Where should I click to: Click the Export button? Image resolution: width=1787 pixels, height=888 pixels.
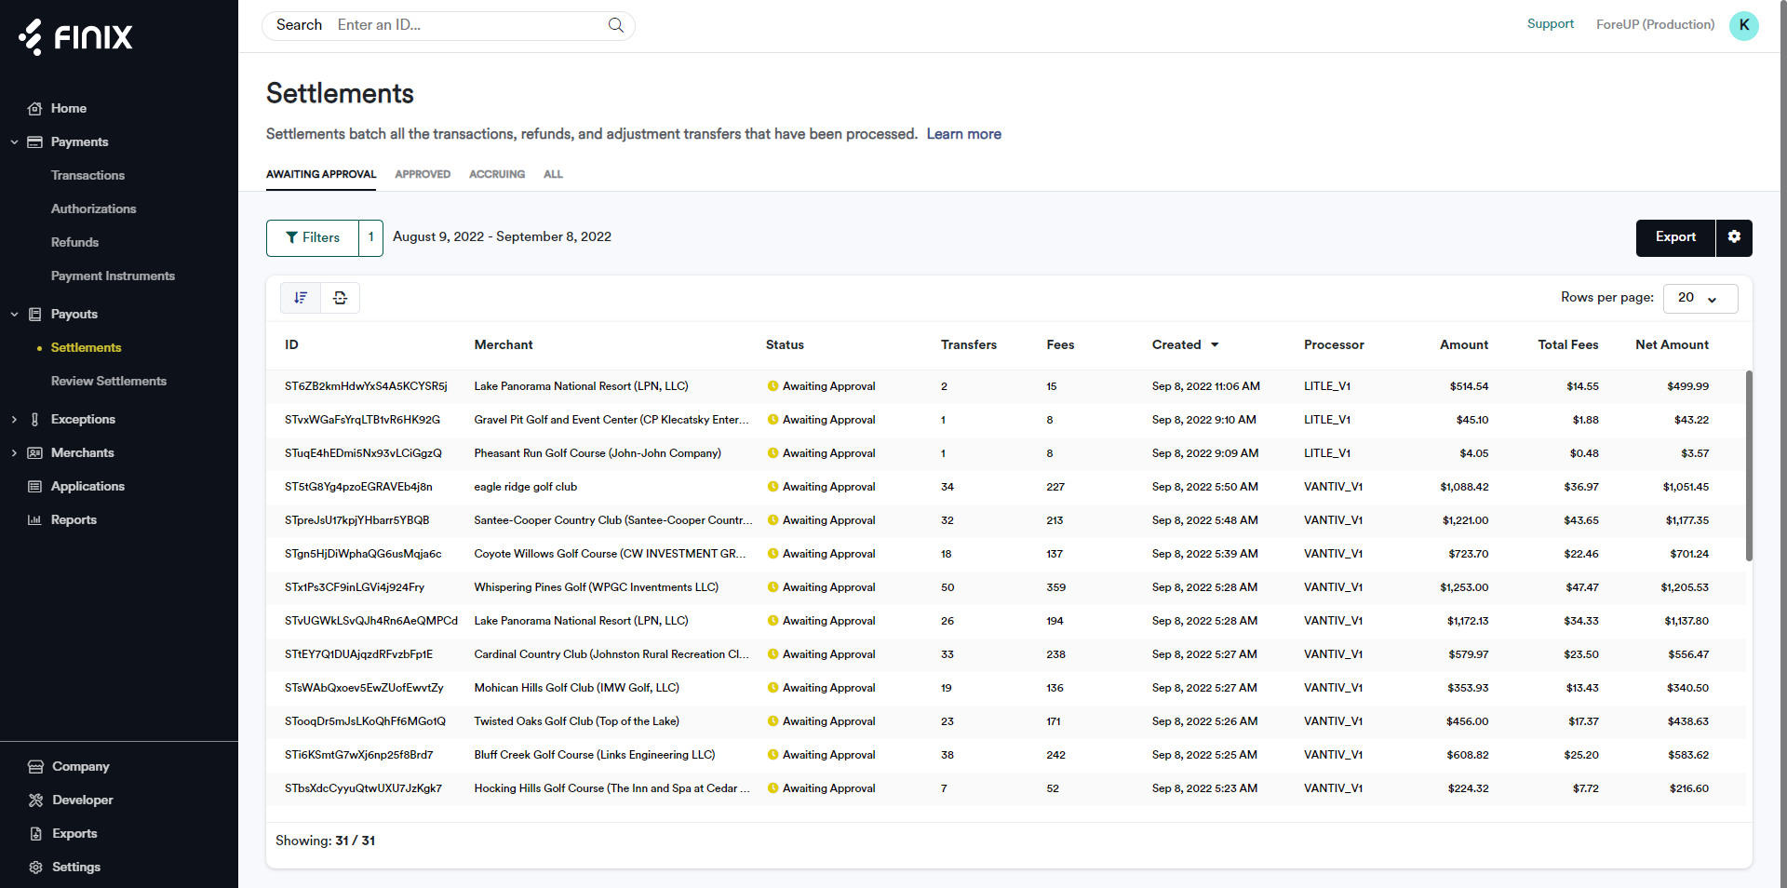(1675, 237)
